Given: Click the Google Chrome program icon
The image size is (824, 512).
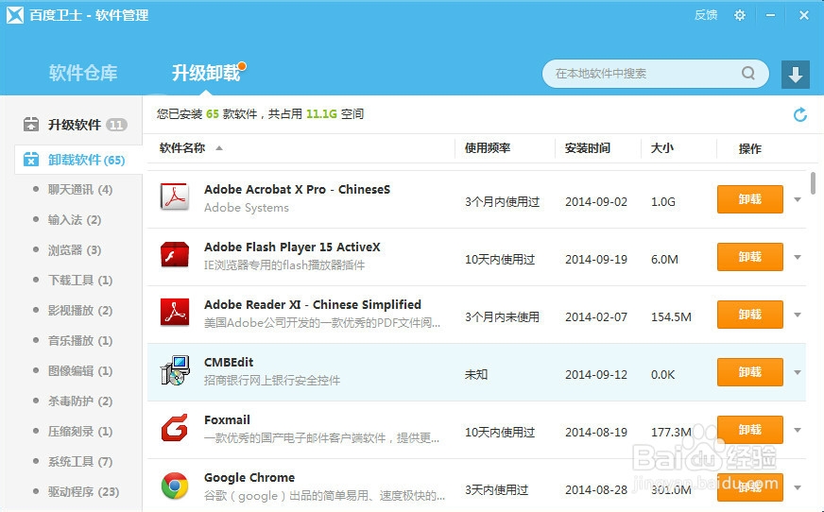Looking at the screenshot, I should (x=175, y=486).
